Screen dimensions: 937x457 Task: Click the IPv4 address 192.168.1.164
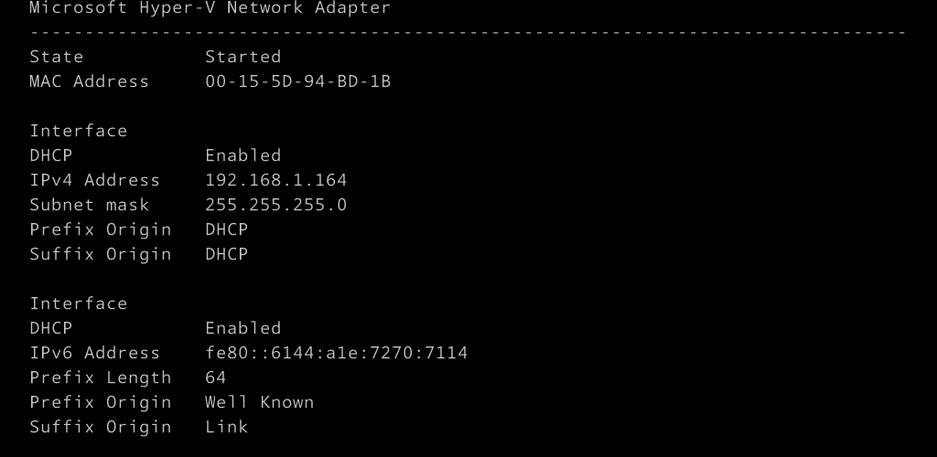pyautogui.click(x=275, y=179)
